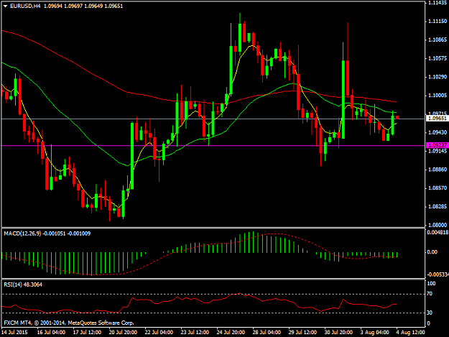Select the RSI(14) 48.3064 label

click(x=23, y=285)
